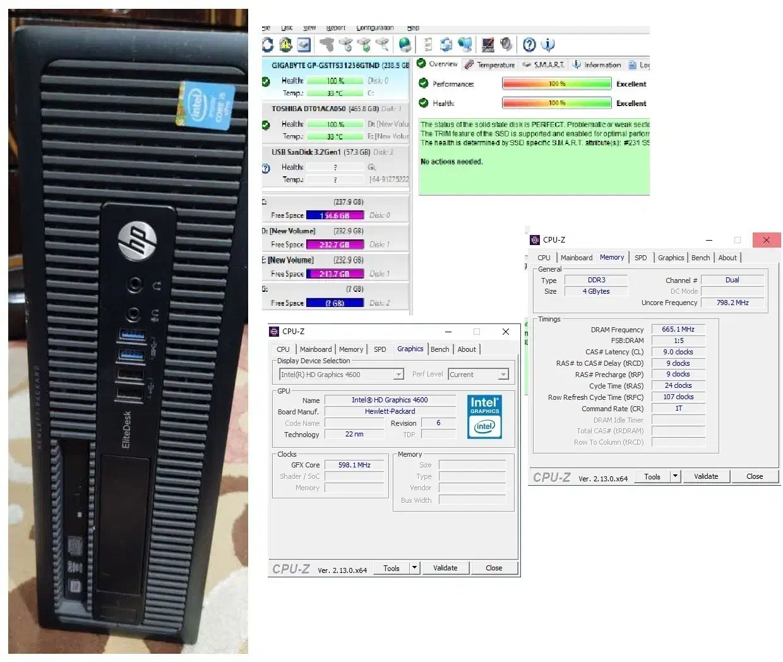Click green status check beside GIGABYTE disk health
Viewport: 783px width, 662px height.
266,81
